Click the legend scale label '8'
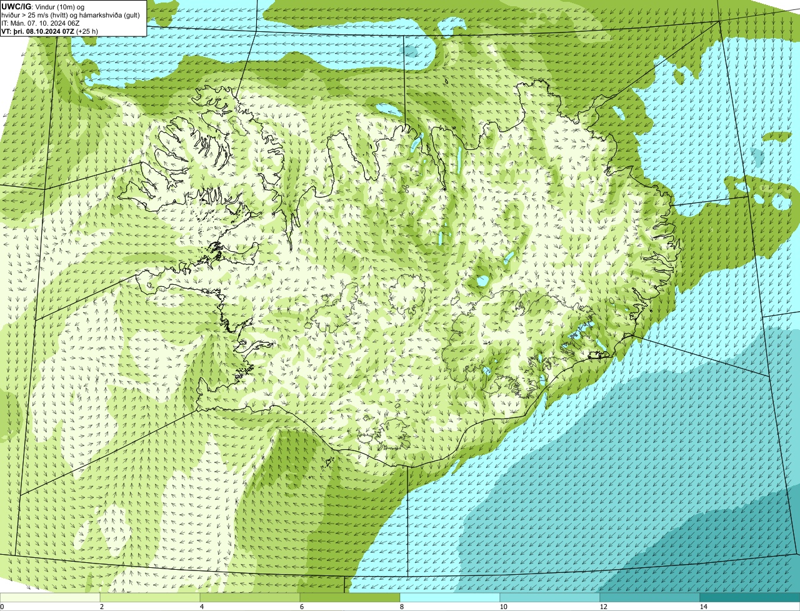 point(401,607)
